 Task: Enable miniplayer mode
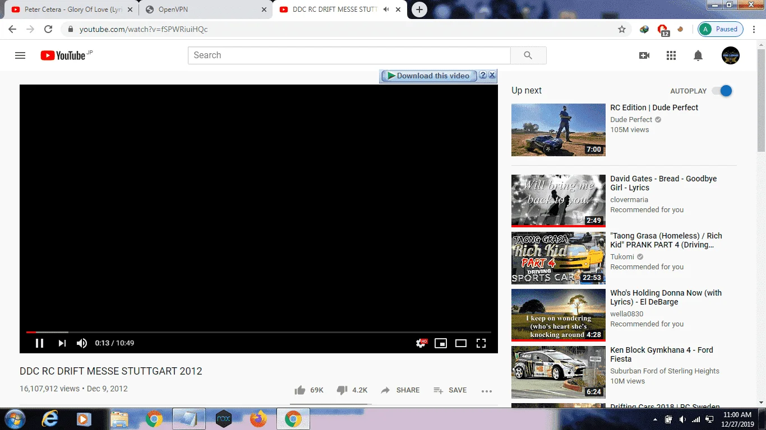tap(441, 343)
